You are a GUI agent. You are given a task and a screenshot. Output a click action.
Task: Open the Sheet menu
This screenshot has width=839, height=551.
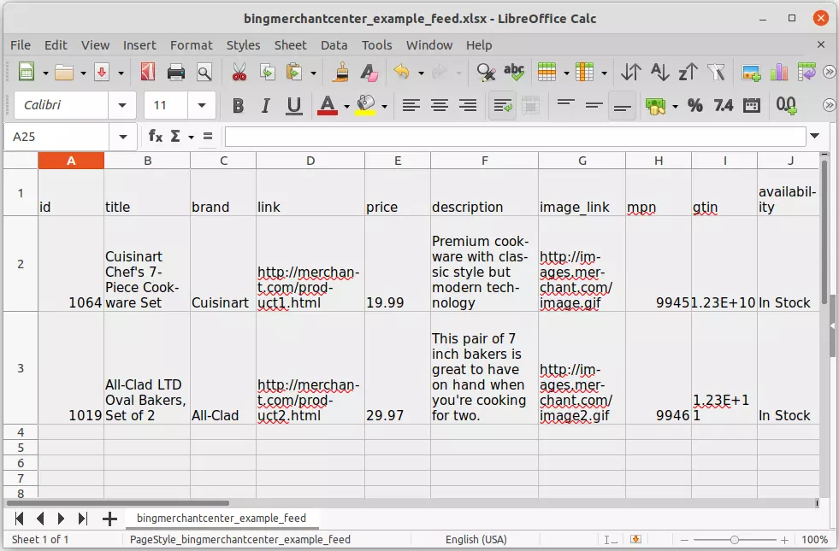tap(291, 45)
